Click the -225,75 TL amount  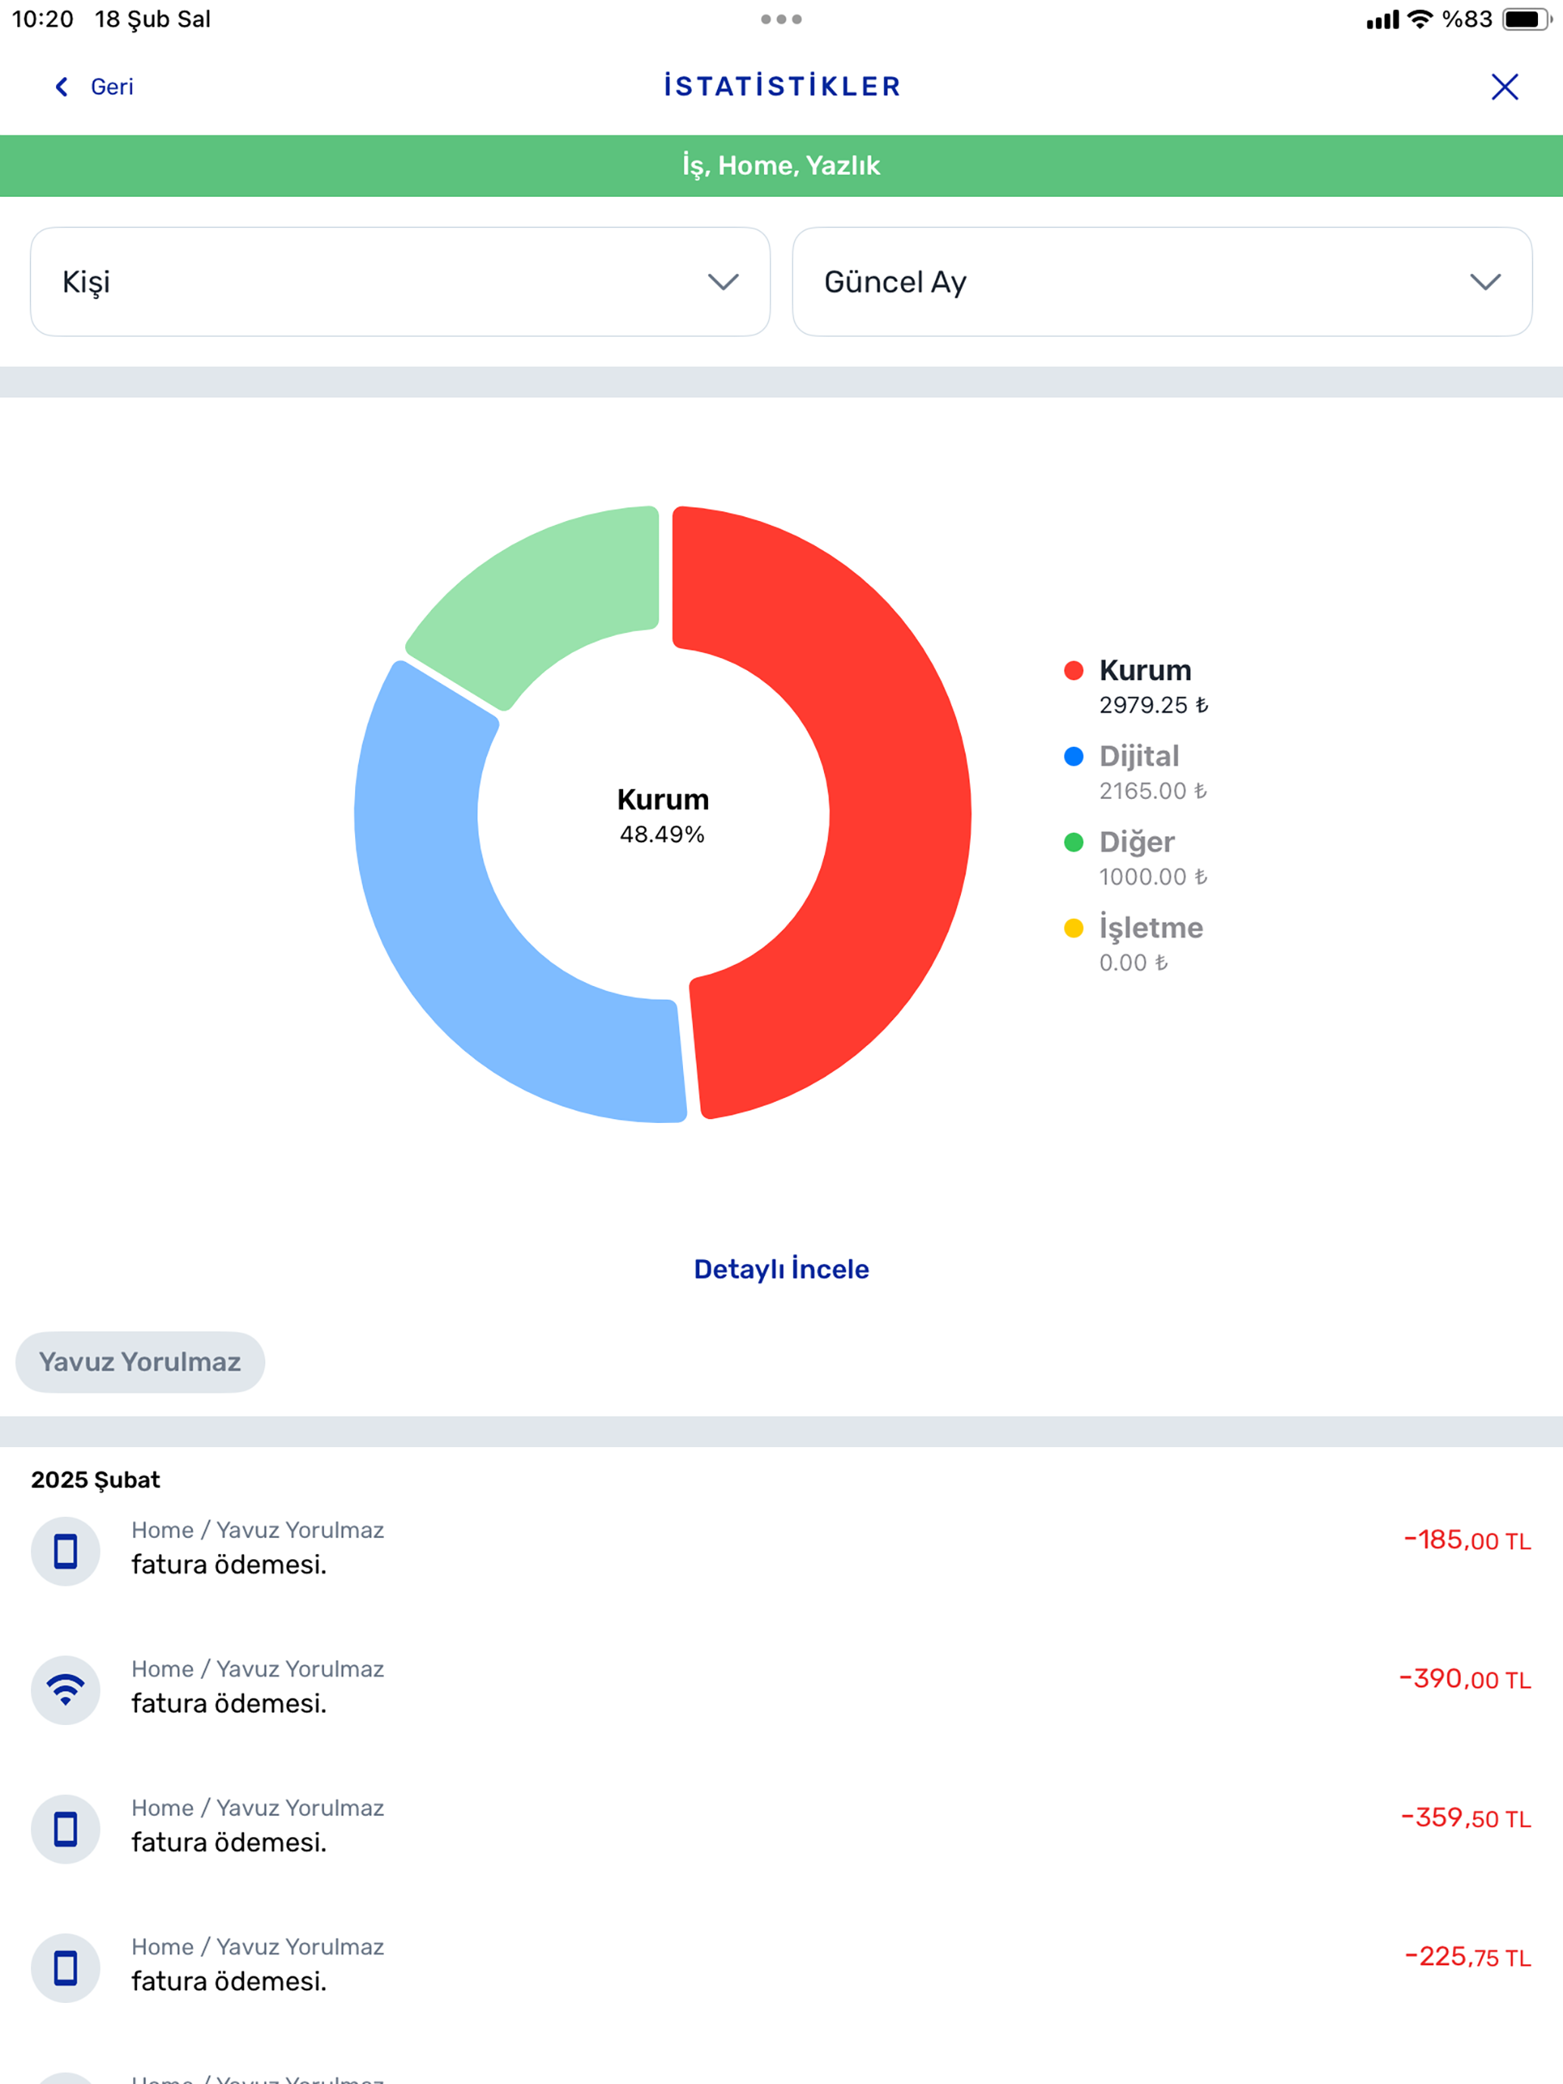(x=1468, y=1957)
